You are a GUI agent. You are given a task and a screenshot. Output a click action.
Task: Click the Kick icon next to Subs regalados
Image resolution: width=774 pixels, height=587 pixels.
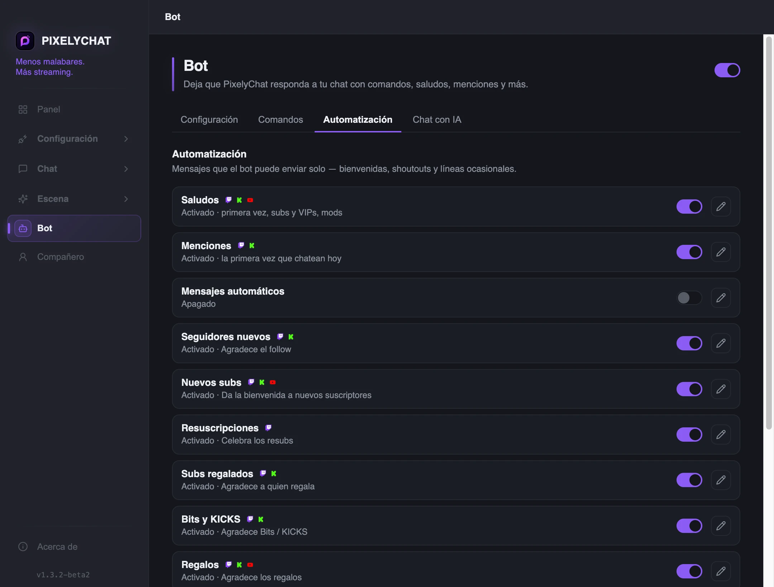pos(274,474)
